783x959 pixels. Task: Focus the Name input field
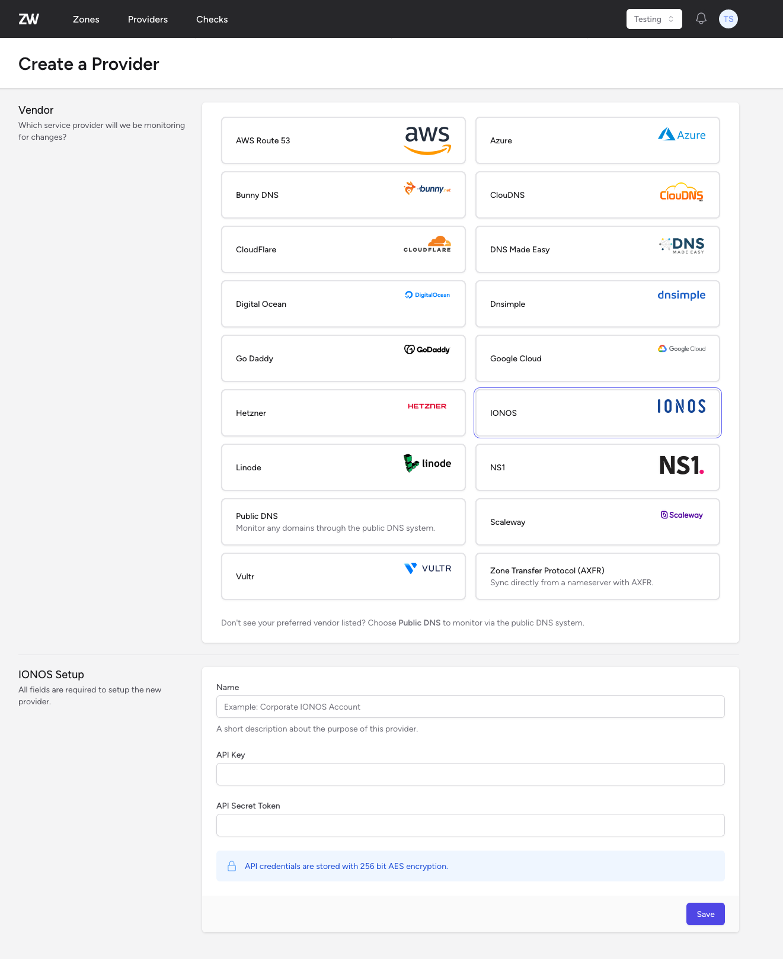[471, 707]
